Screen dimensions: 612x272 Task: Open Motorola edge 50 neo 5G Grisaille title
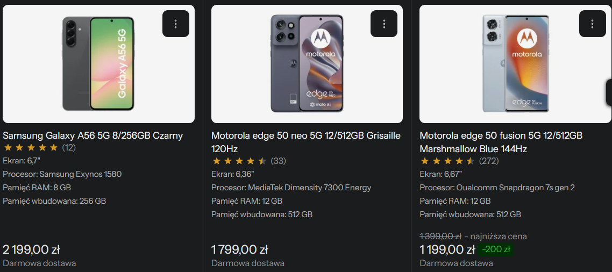305,142
